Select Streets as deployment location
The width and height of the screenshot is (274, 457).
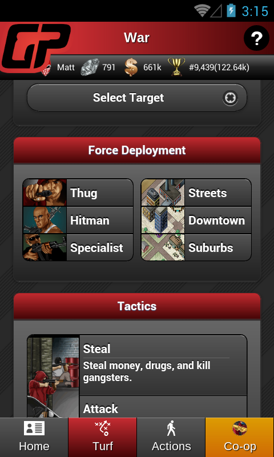(196, 193)
